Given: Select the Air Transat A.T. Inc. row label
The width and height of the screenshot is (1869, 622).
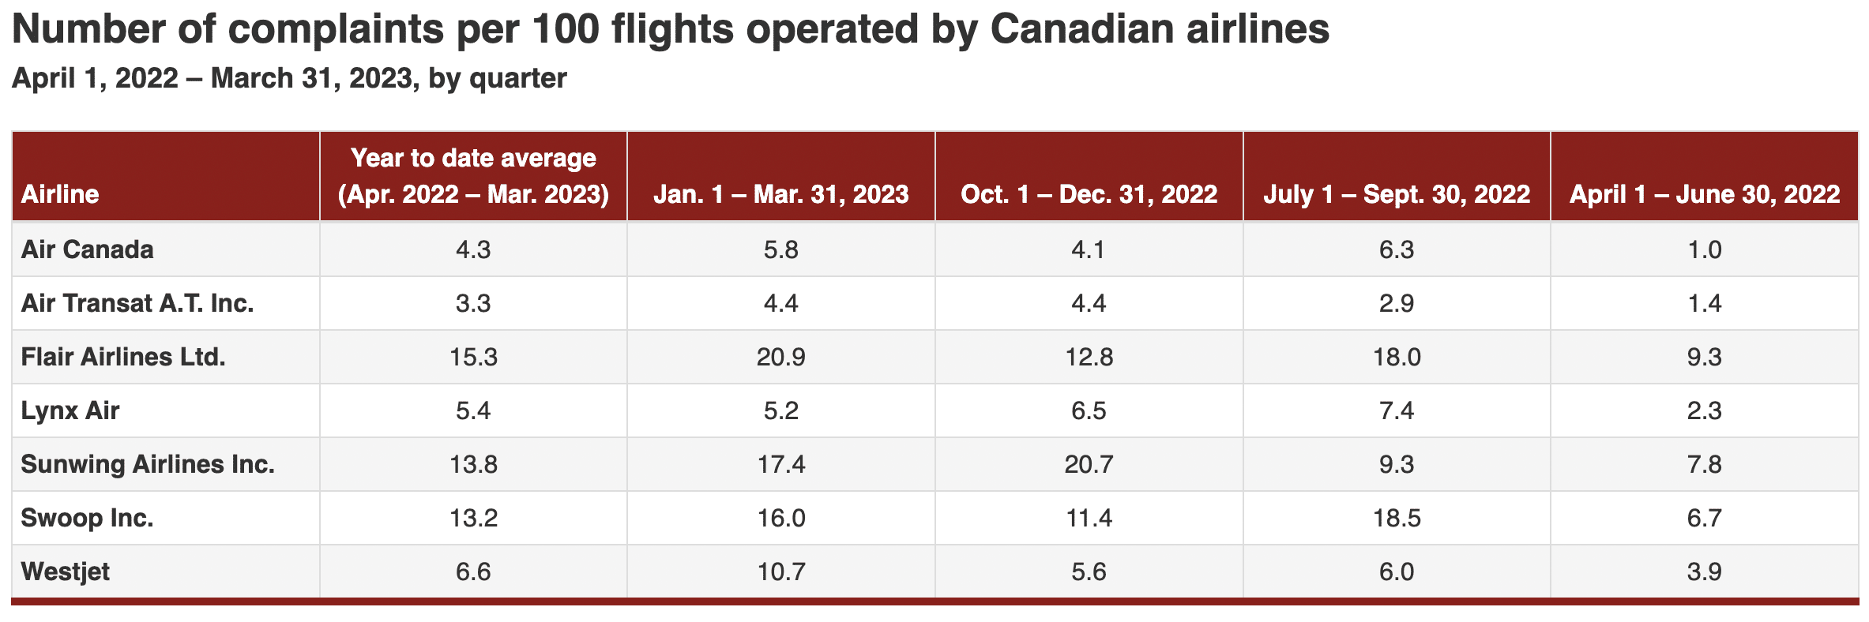Looking at the screenshot, I should click(x=137, y=303).
